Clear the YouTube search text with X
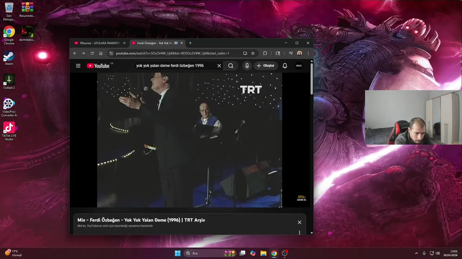The image size is (462, 259). click(x=219, y=66)
